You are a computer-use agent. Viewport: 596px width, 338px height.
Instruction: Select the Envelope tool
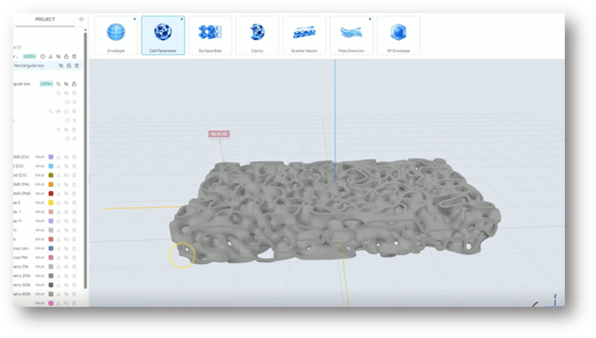point(116,36)
